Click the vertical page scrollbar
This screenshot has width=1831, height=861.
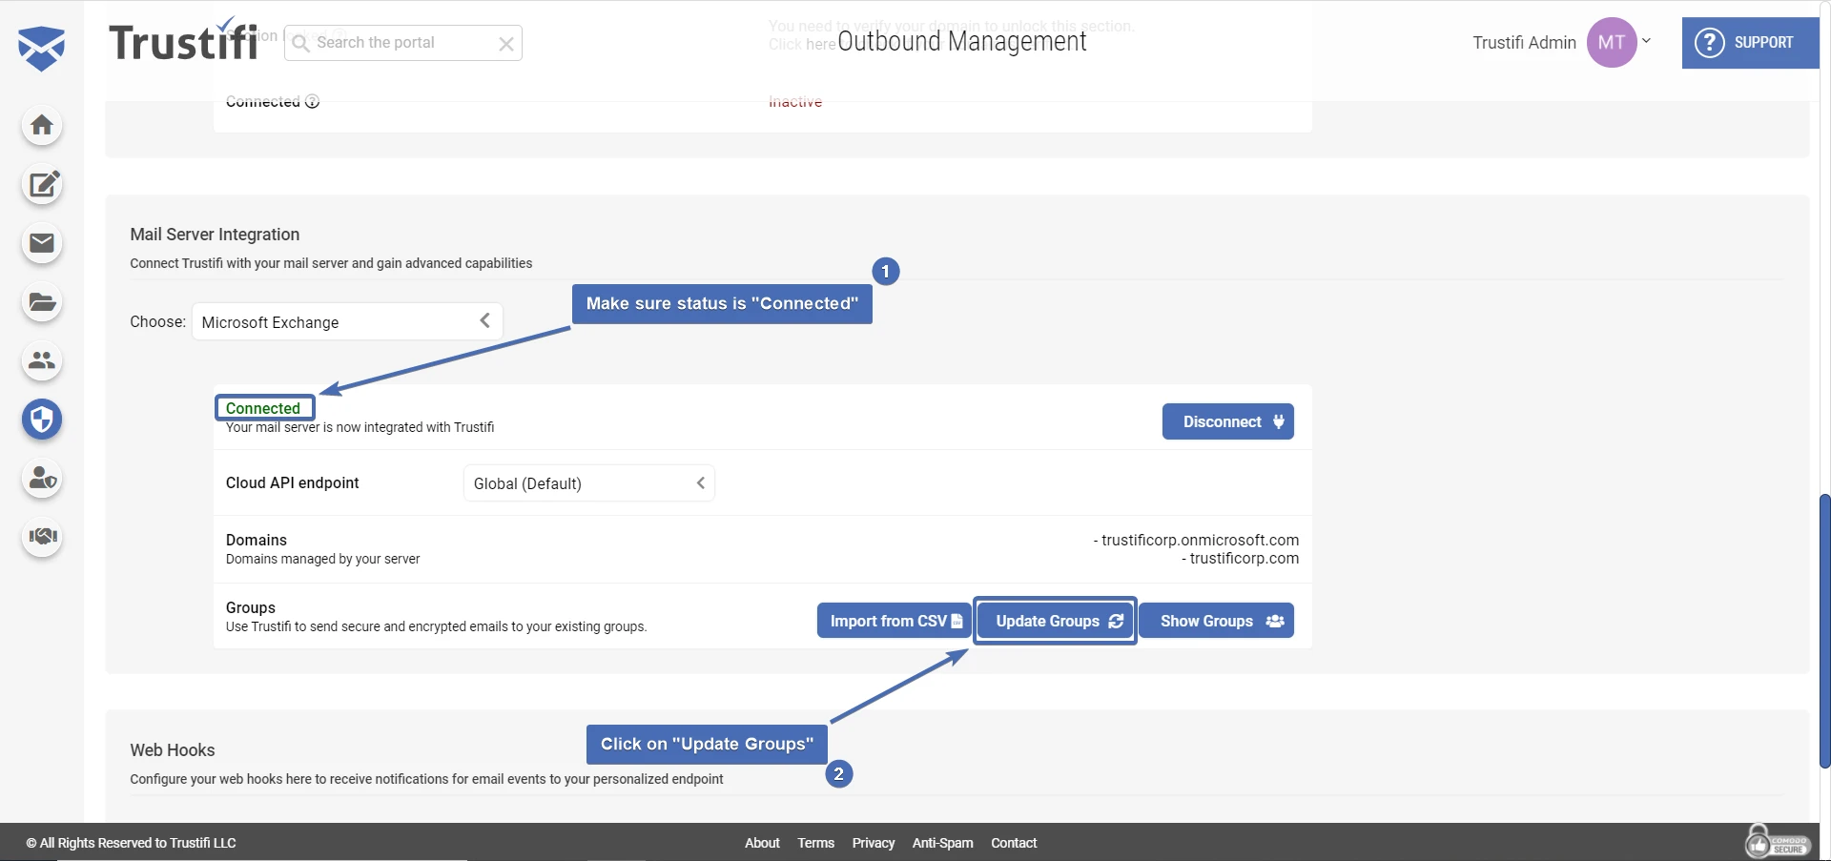pos(1824,629)
